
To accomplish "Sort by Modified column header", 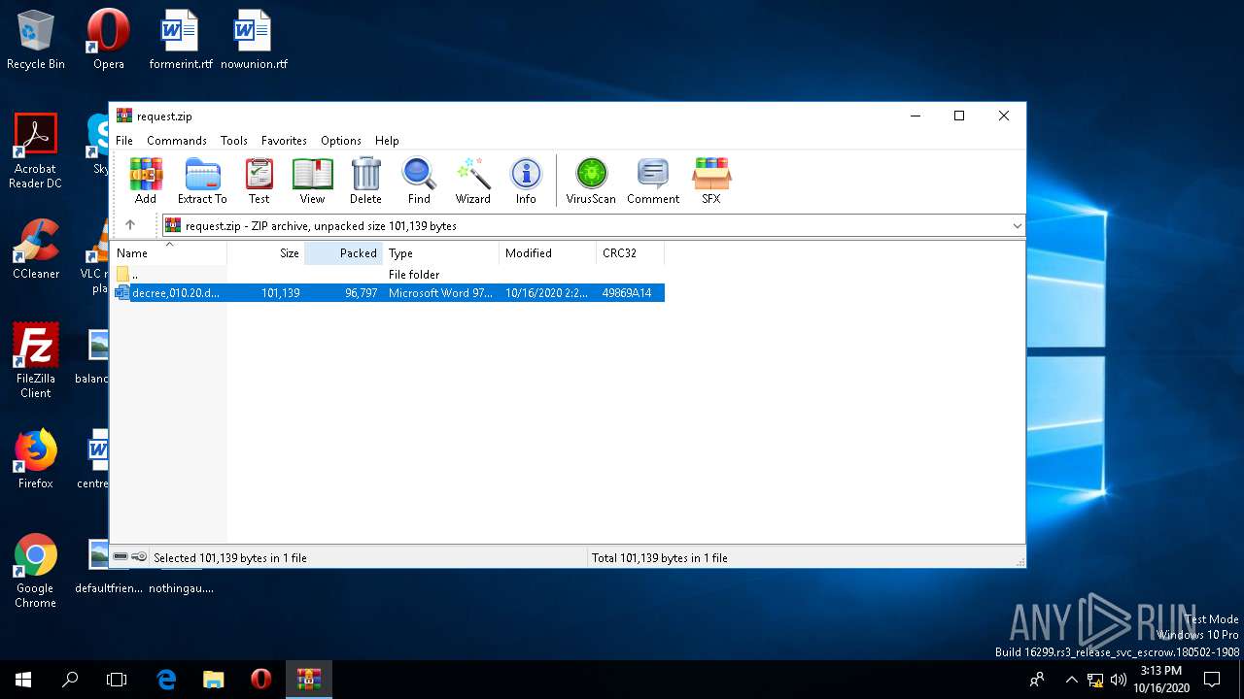I will pos(547,252).
